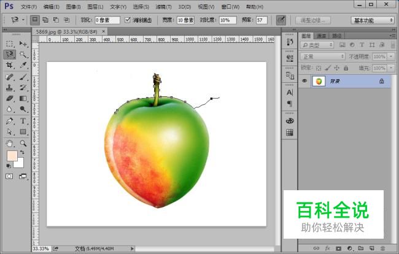The image size is (399, 254).
Task: Create a new layer via bottom icon
Action: tap(372, 248)
